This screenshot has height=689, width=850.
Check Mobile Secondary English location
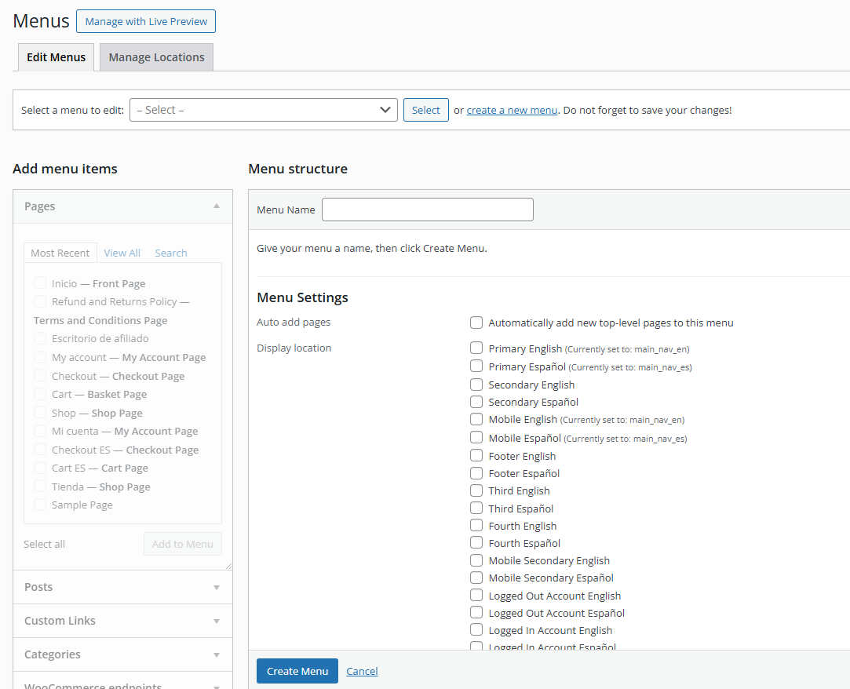tap(476, 560)
